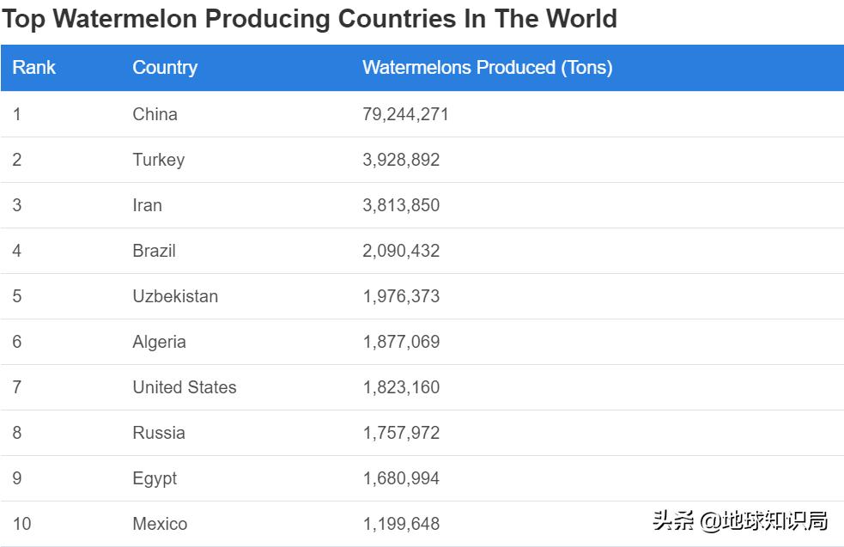This screenshot has width=844, height=547.
Task: Click the Uzbekistan table entry
Action: pos(175,296)
